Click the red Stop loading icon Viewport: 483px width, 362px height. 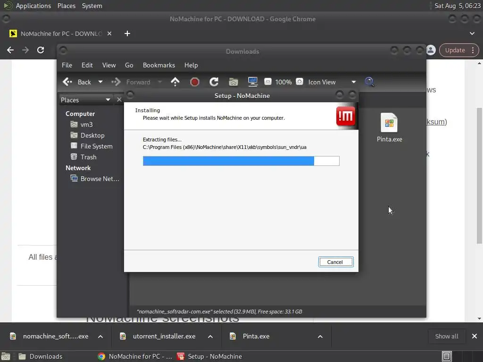[195, 82]
